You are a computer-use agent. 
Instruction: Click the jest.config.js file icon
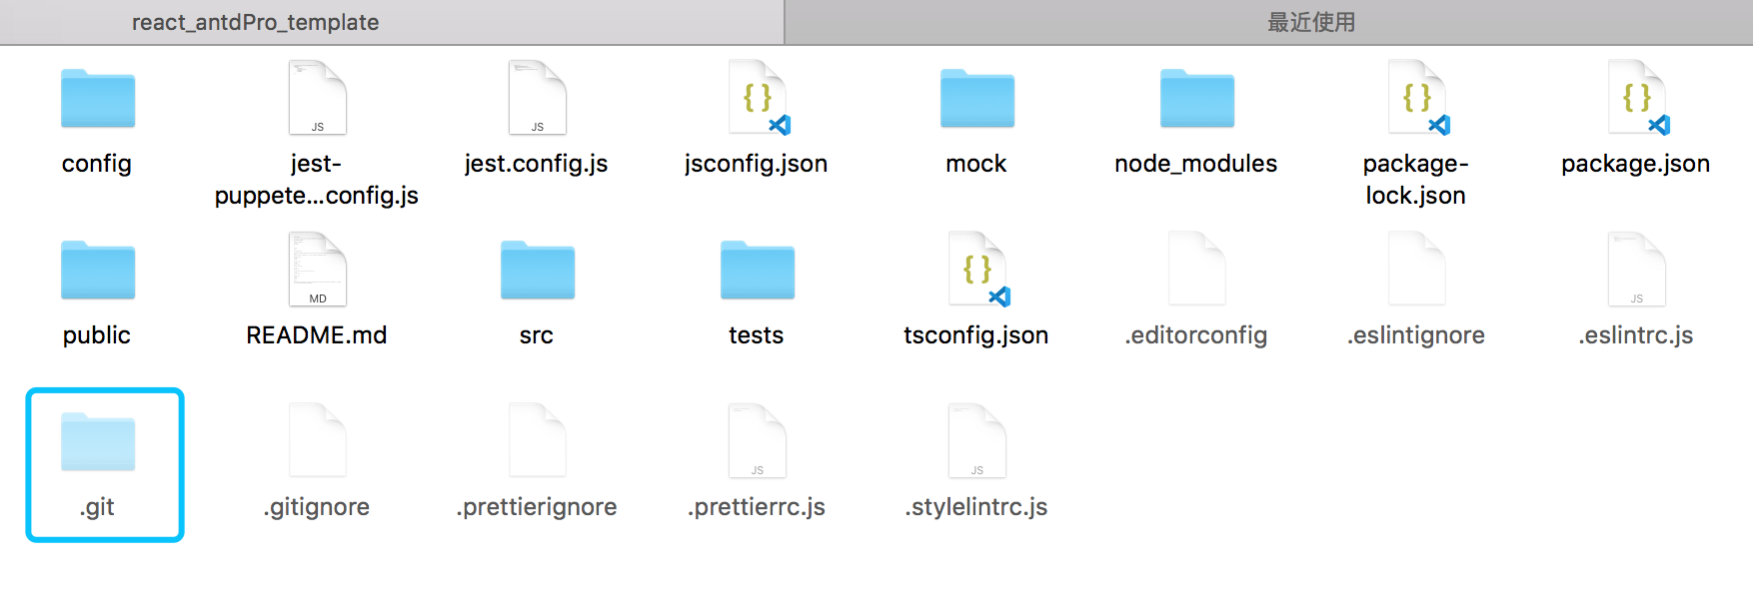pyautogui.click(x=538, y=98)
